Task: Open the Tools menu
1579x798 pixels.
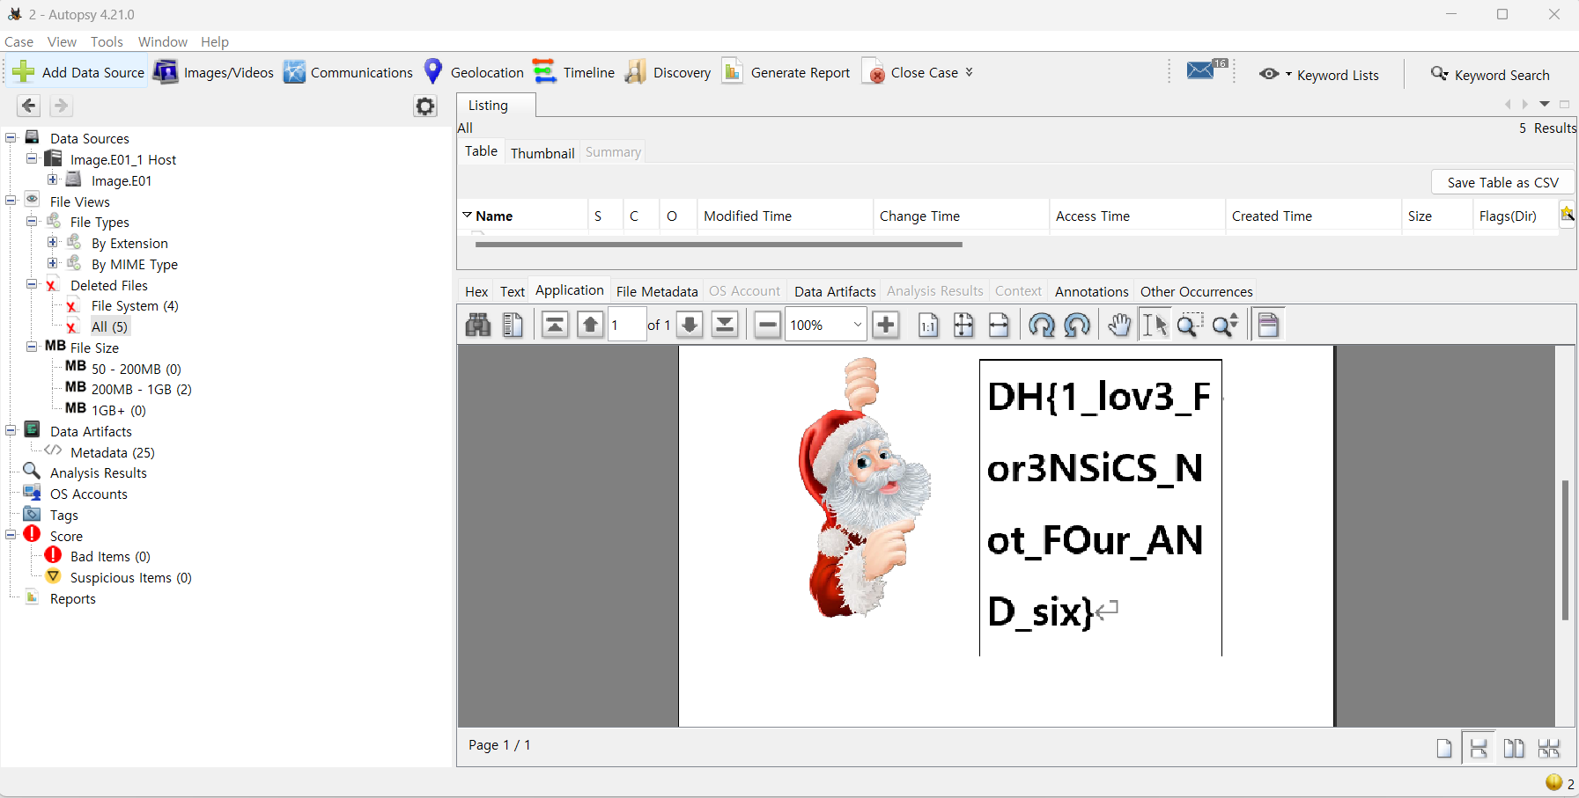Action: pos(107,41)
